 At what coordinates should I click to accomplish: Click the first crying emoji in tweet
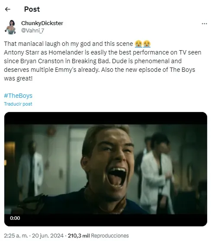coord(138,44)
